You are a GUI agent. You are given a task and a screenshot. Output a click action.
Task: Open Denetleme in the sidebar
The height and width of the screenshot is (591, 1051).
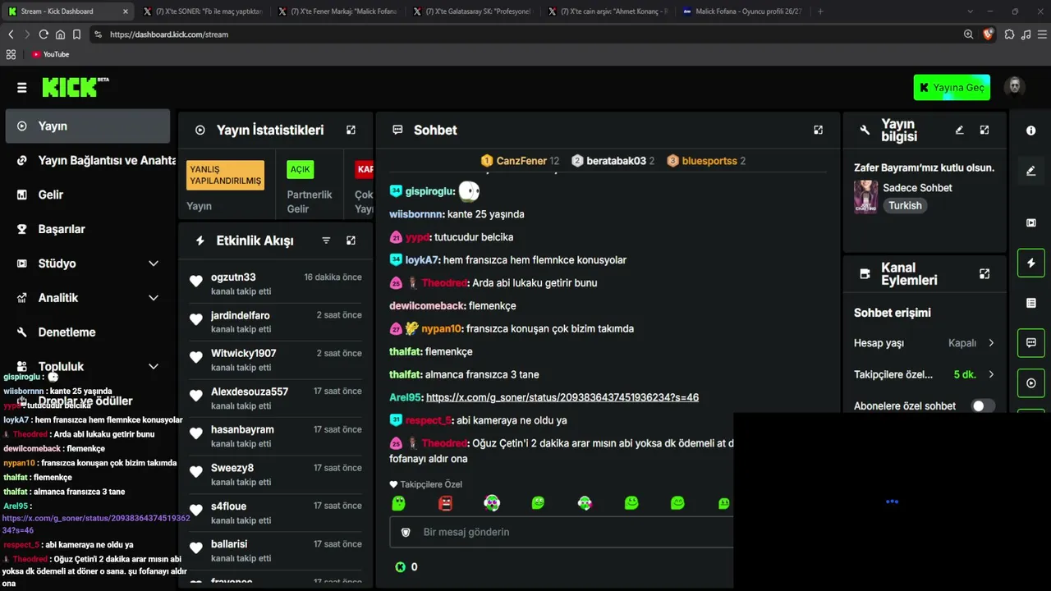point(88,332)
